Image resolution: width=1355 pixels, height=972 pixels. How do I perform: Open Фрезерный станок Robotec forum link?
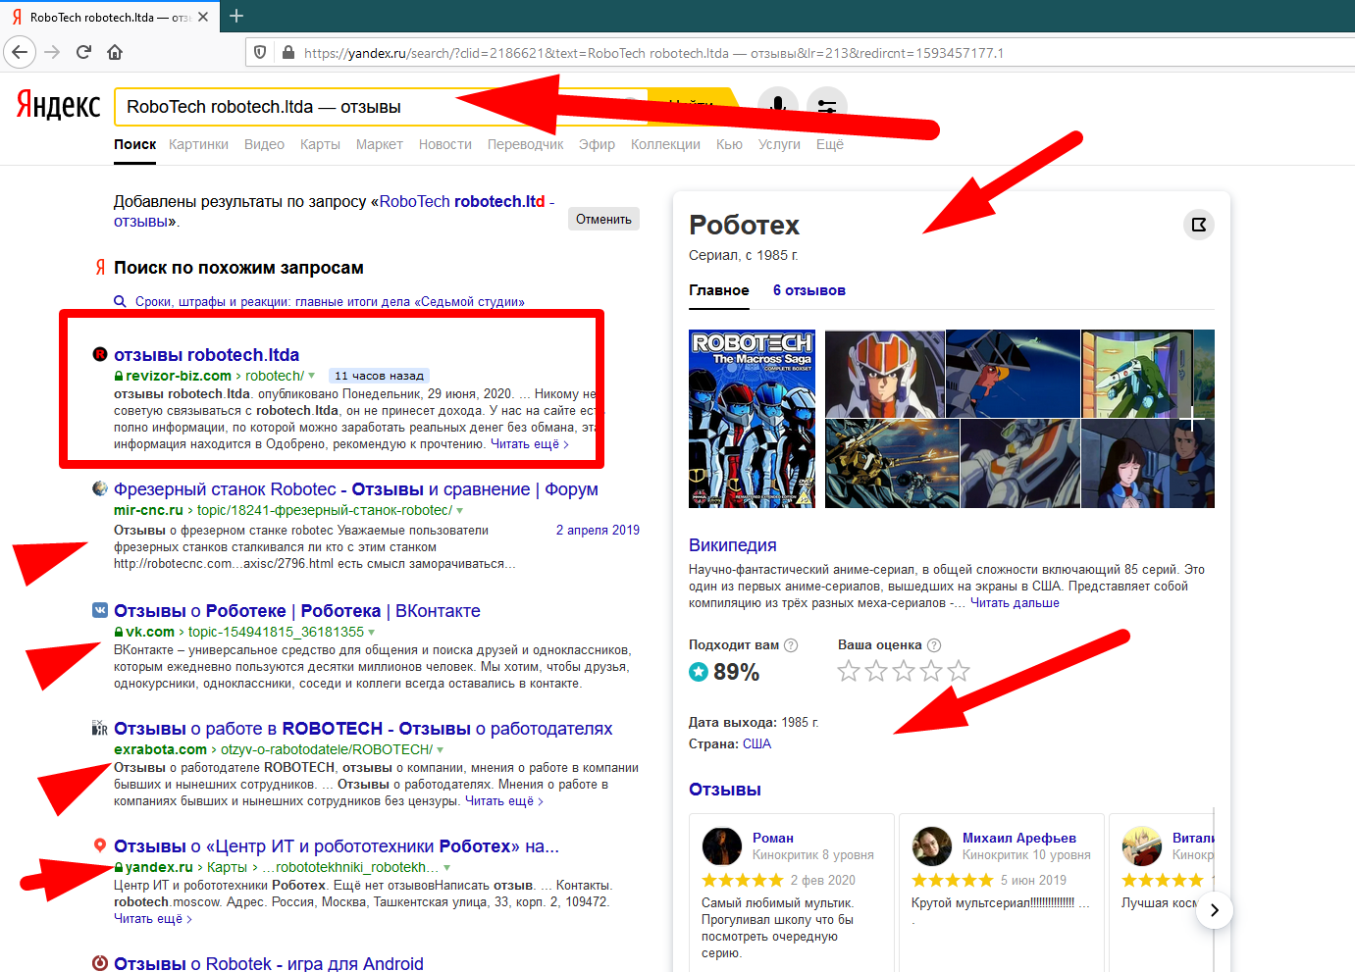coord(355,489)
